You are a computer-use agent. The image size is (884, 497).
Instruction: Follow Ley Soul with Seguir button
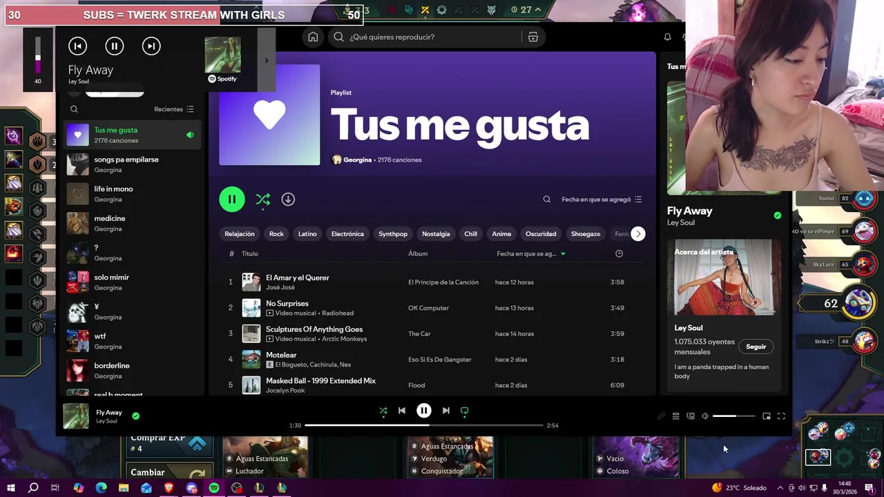coord(756,347)
